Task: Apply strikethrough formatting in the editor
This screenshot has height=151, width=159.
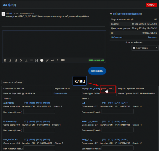Action: click(x=21, y=60)
